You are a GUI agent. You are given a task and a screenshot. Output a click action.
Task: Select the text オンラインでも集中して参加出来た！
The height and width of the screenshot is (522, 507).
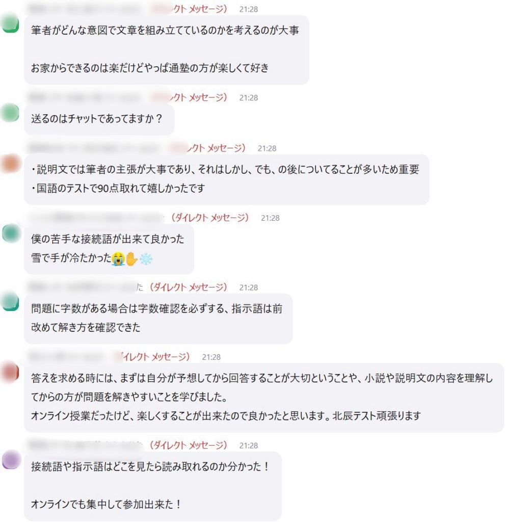106,505
